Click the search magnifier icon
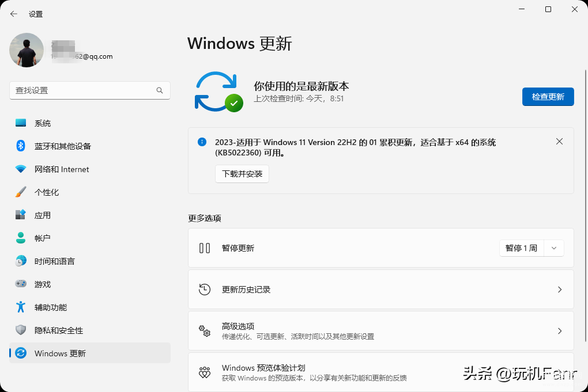Screen dimensions: 588x392 tap(160, 90)
